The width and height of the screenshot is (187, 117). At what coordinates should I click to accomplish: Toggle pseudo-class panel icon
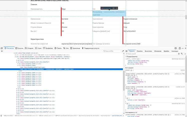pyautogui.click(x=182, y=54)
